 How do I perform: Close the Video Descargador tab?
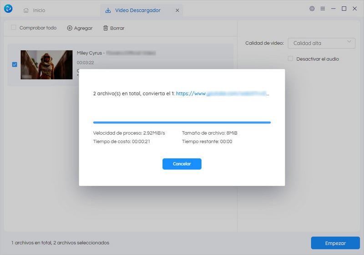pyautogui.click(x=177, y=10)
